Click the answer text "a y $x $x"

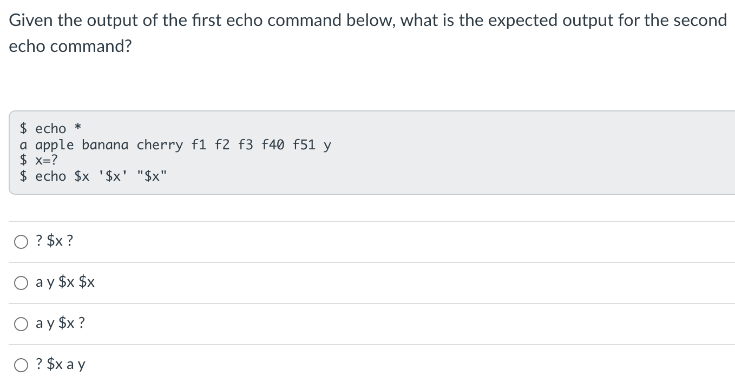65,281
